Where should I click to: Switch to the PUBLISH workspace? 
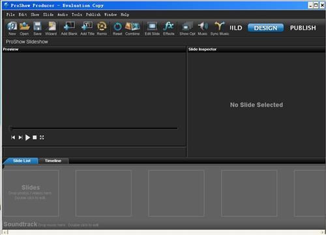click(x=303, y=28)
